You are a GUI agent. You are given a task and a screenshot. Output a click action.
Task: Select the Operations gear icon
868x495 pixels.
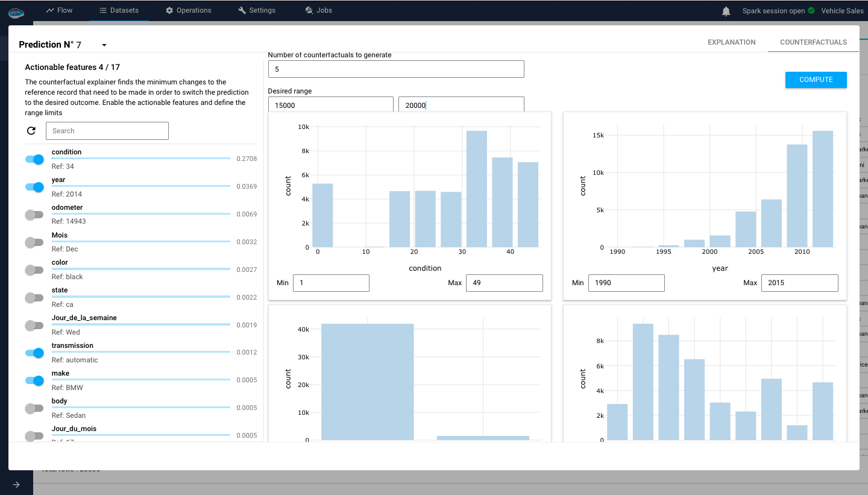171,10
